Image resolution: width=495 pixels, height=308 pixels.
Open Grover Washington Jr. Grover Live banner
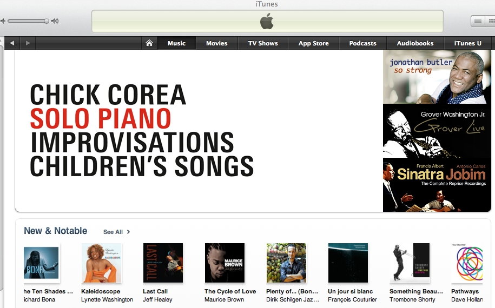click(x=437, y=131)
